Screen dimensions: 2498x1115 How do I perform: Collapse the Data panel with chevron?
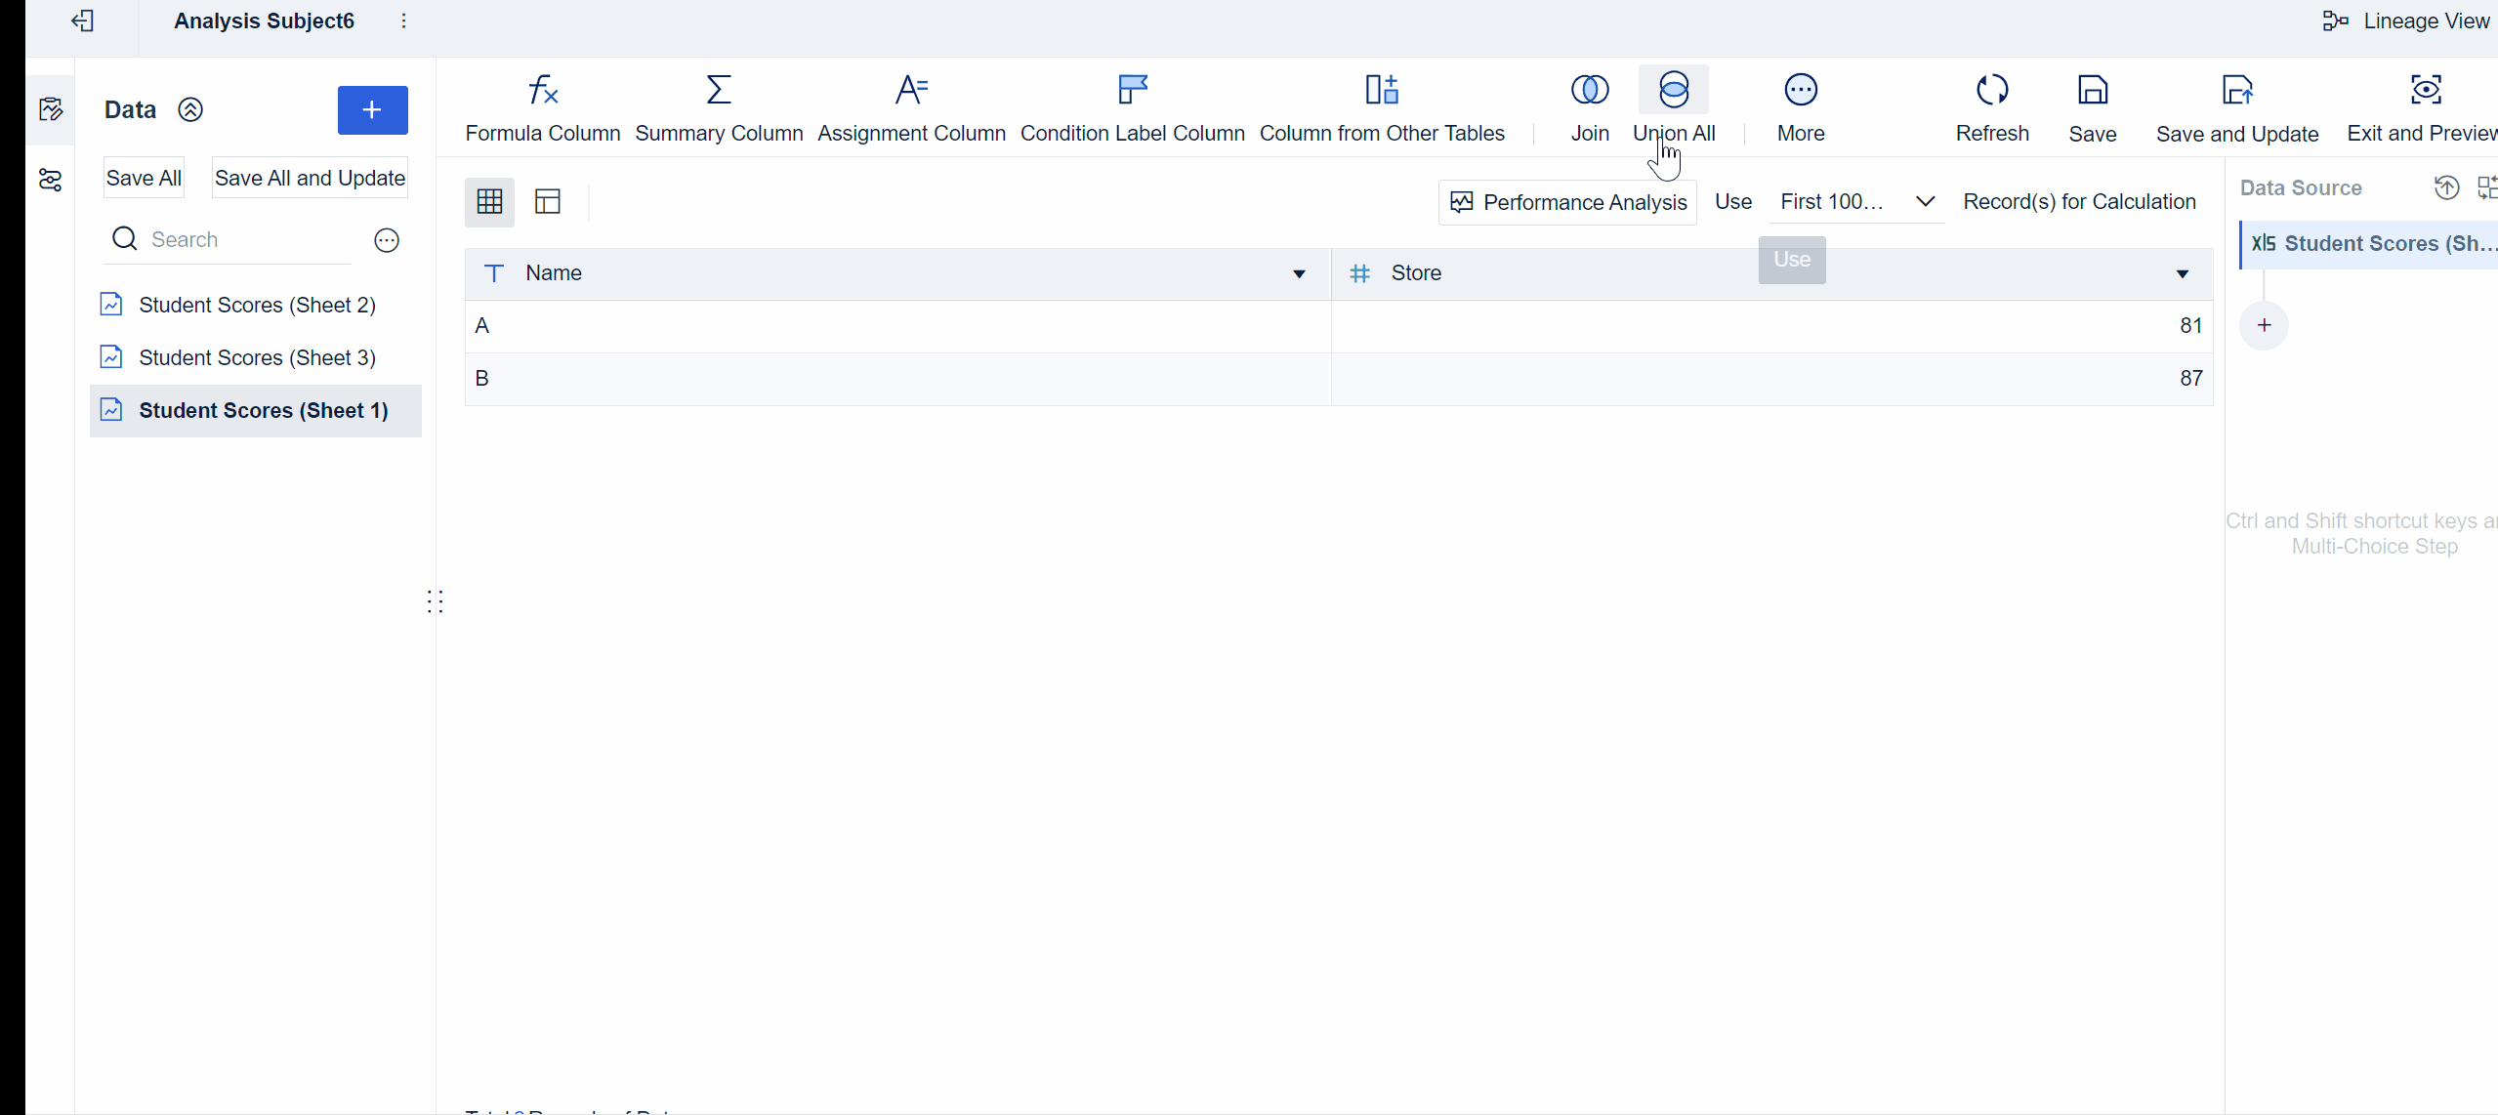190,110
